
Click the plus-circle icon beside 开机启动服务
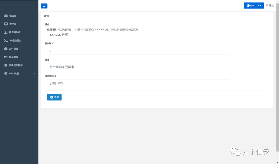6,65
